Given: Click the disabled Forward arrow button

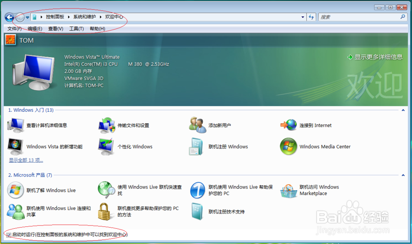Looking at the screenshot, I should [20, 18].
